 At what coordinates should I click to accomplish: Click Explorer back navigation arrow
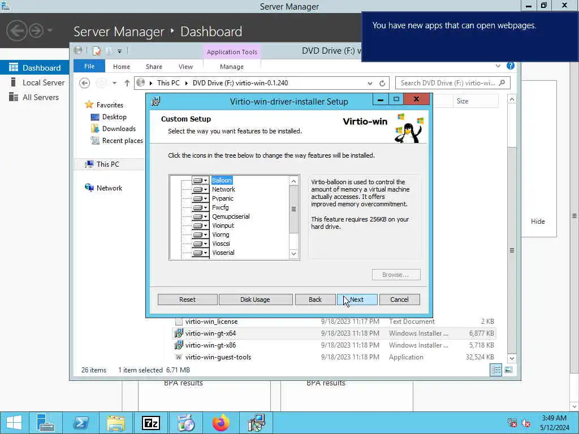click(85, 83)
